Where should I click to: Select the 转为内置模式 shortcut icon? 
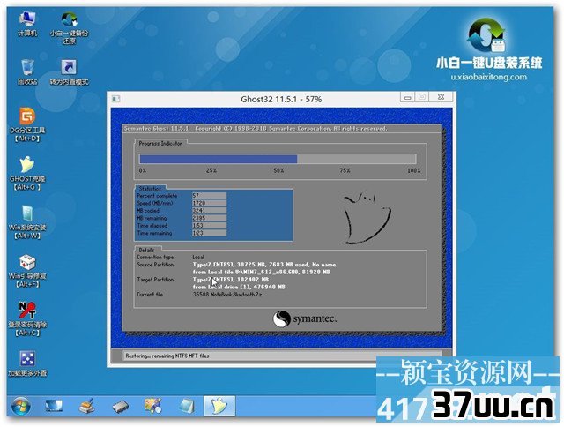pos(69,72)
